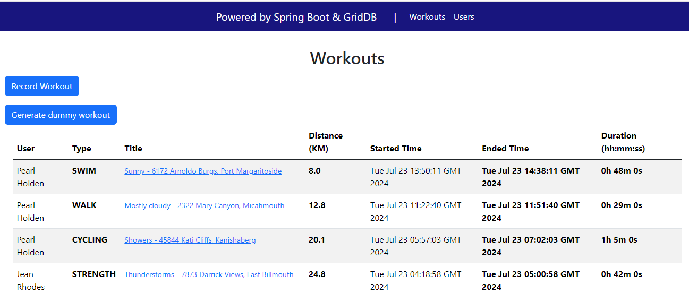Go to the Users navigation link
The width and height of the screenshot is (689, 293).
pyautogui.click(x=464, y=17)
